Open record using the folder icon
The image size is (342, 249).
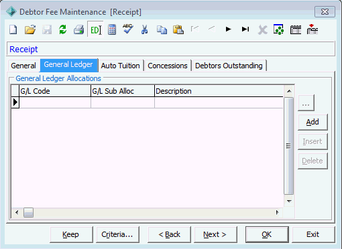tap(30, 29)
